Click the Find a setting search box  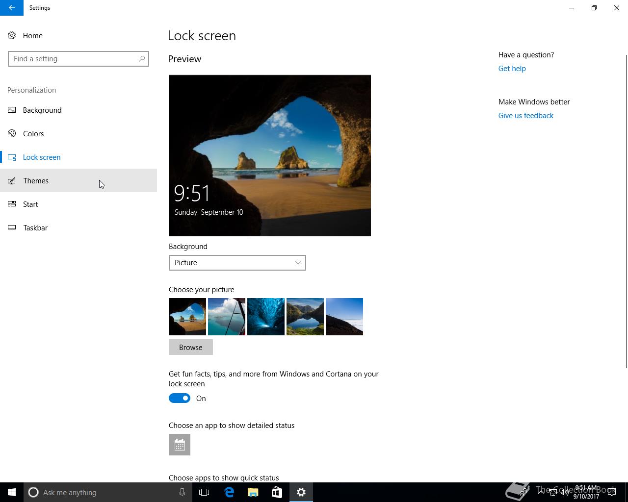point(78,59)
